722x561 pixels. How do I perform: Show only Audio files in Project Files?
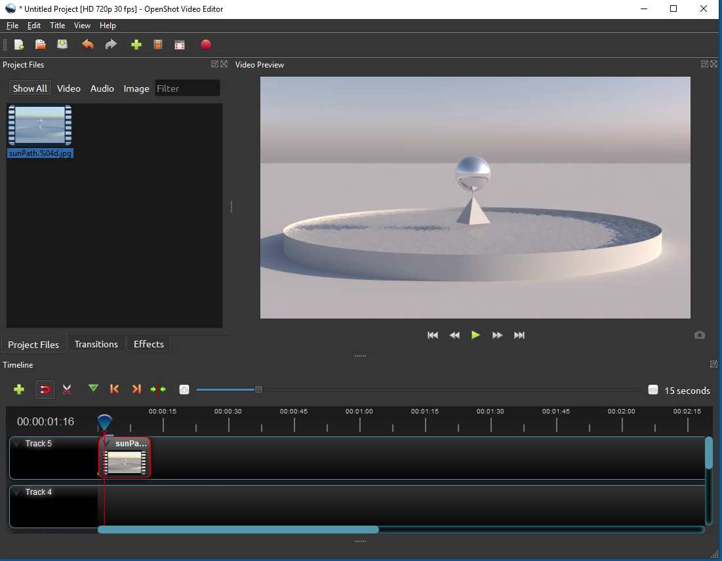(x=102, y=88)
